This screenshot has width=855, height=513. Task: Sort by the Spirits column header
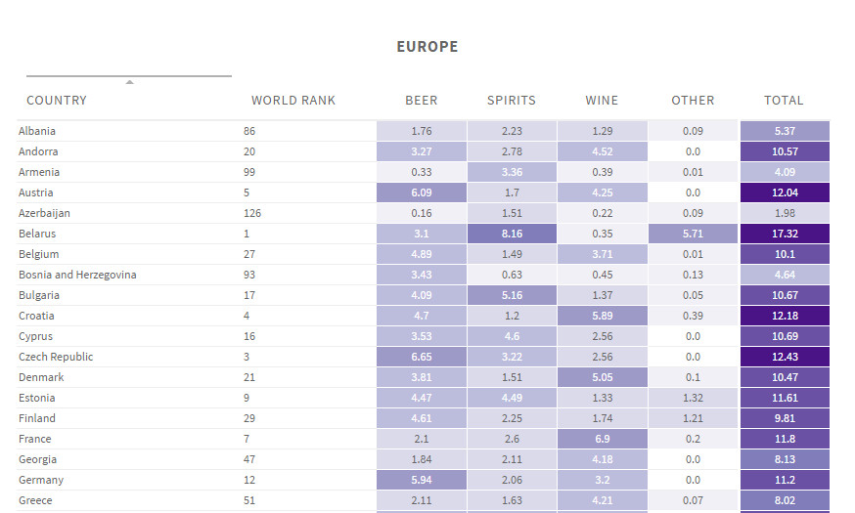pos(512,101)
